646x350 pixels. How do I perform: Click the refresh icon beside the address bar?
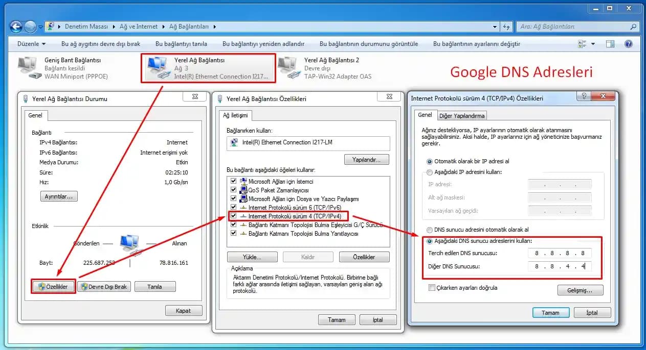pyautogui.click(x=505, y=27)
